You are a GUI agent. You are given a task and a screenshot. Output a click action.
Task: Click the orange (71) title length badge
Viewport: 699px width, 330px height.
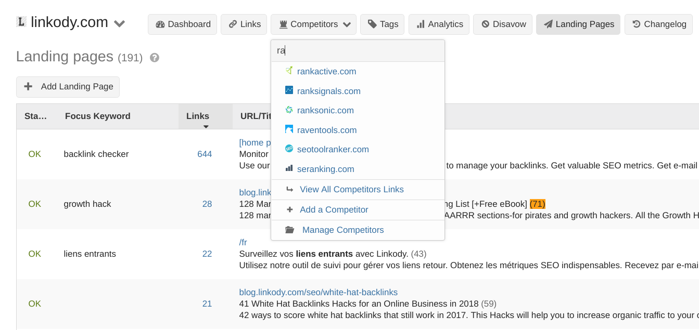[538, 204]
